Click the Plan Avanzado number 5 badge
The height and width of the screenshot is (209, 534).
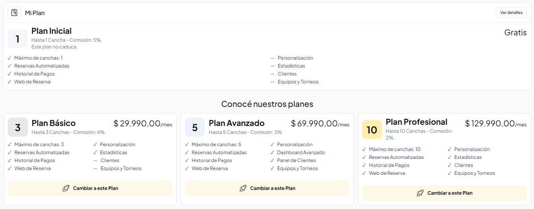(x=195, y=127)
